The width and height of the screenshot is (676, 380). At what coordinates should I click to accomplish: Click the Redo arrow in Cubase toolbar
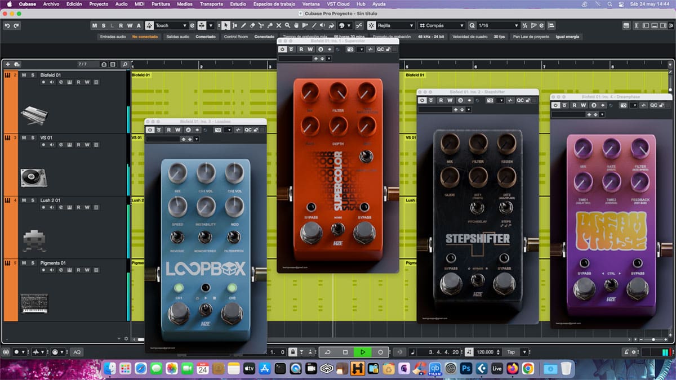click(16, 26)
